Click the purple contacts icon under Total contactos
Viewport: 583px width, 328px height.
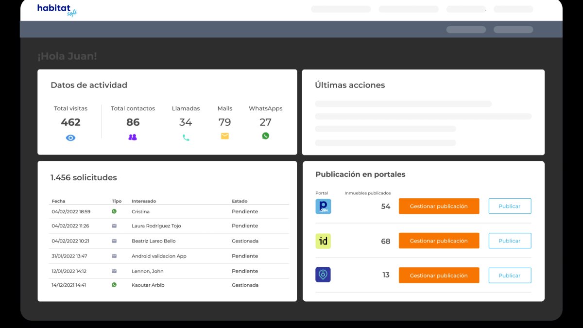(133, 138)
